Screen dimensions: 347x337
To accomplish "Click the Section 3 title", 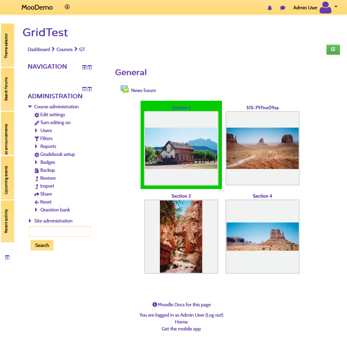I will (181, 196).
